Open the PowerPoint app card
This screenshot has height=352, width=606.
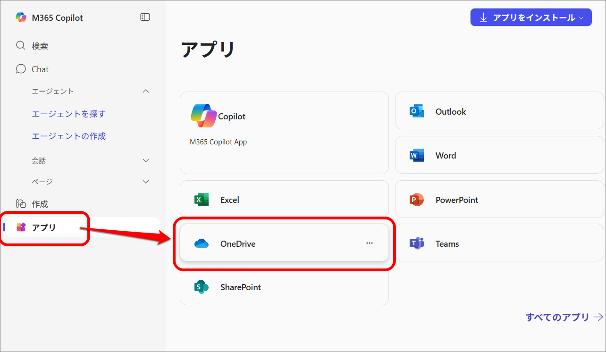coord(500,200)
